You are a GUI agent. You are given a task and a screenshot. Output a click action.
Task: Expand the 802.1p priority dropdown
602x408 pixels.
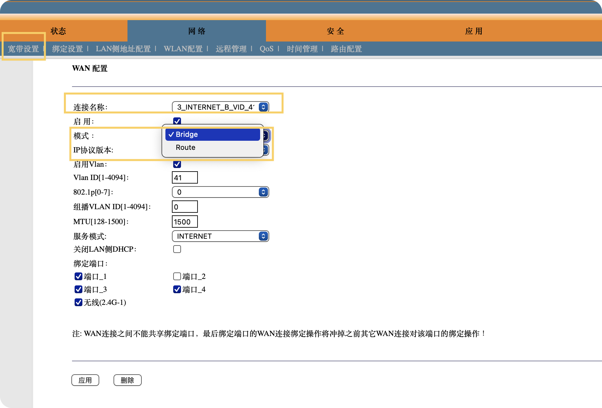click(x=220, y=192)
